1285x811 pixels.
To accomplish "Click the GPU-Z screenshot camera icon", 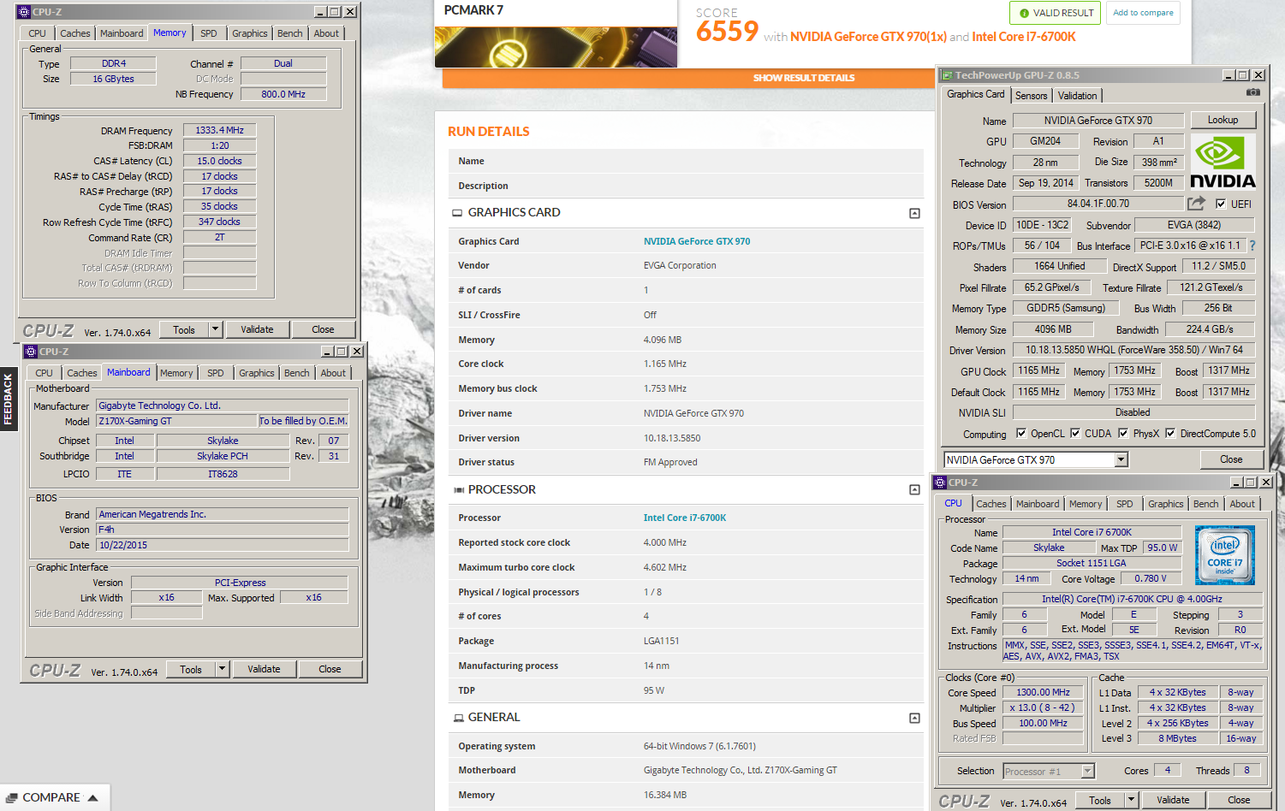I will 1253,92.
